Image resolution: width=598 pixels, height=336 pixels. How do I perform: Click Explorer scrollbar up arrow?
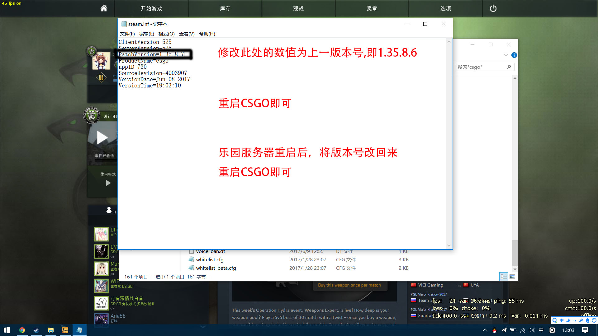pyautogui.click(x=515, y=78)
